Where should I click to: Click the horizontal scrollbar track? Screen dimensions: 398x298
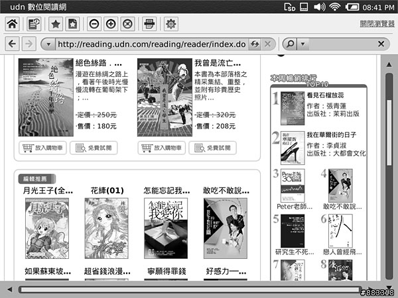pyautogui.click(x=189, y=289)
